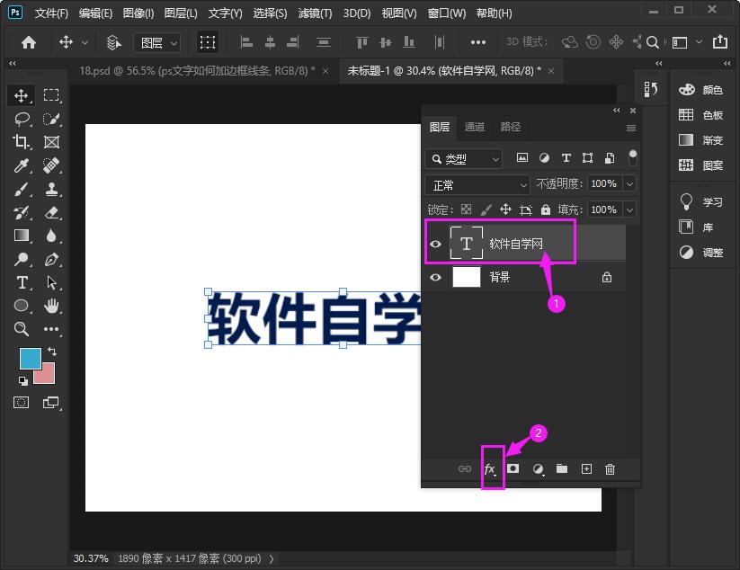Select the Spot Healing Brush tool
The image size is (740, 570).
tap(51, 165)
